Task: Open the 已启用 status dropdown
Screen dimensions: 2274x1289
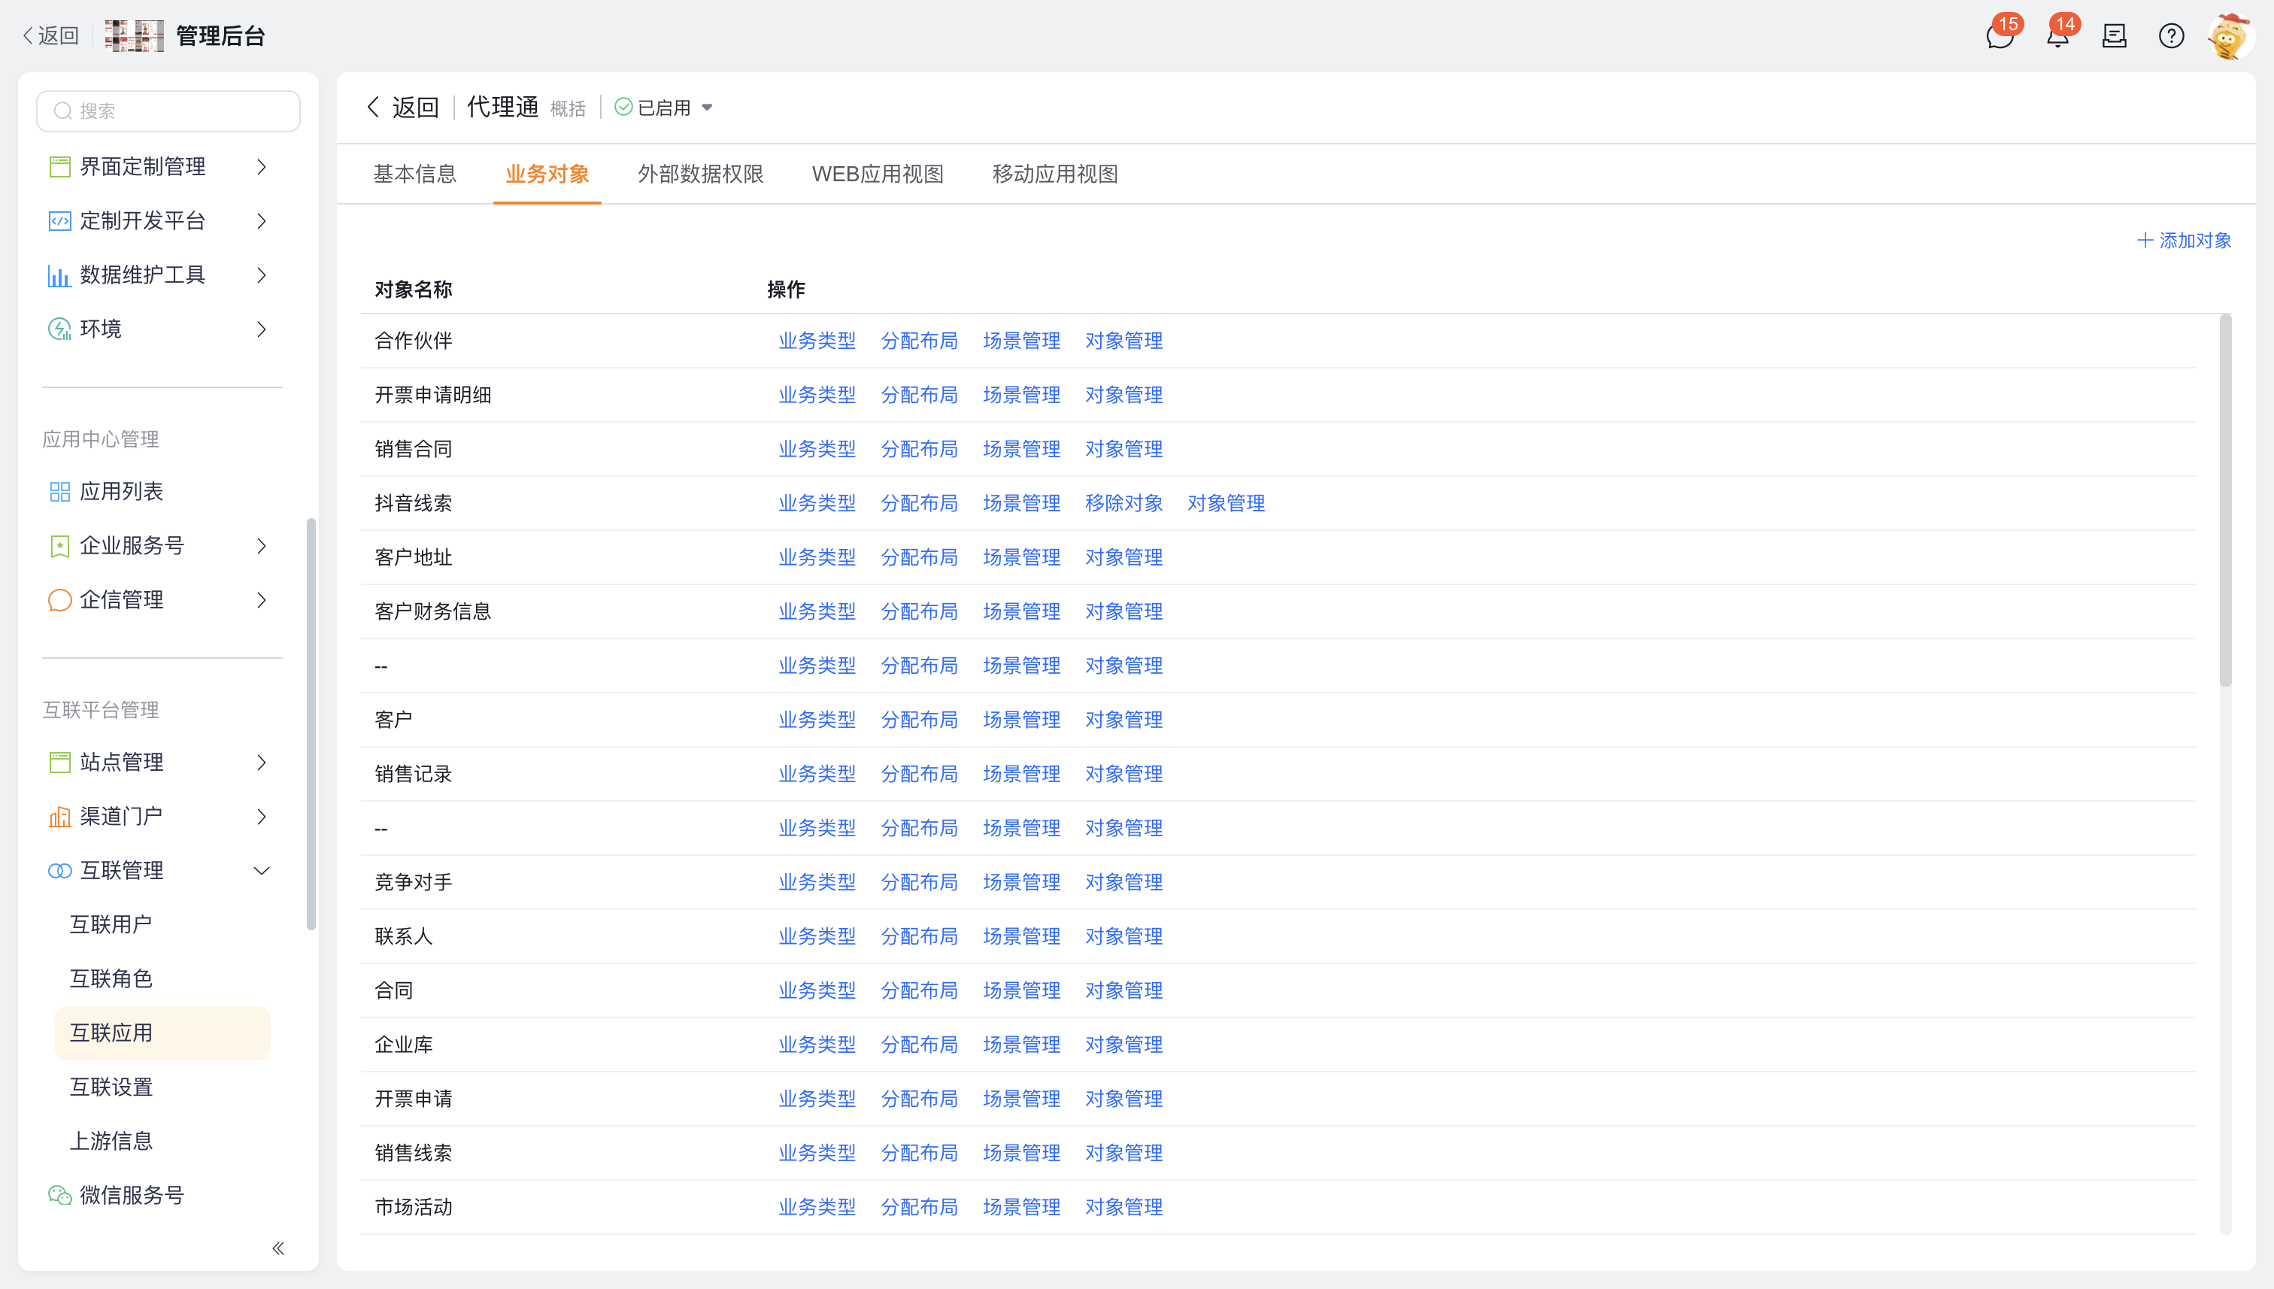Action: click(x=664, y=108)
